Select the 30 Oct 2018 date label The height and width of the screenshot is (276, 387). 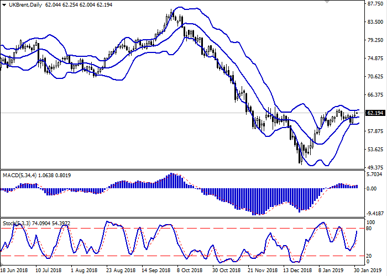tap(226, 270)
